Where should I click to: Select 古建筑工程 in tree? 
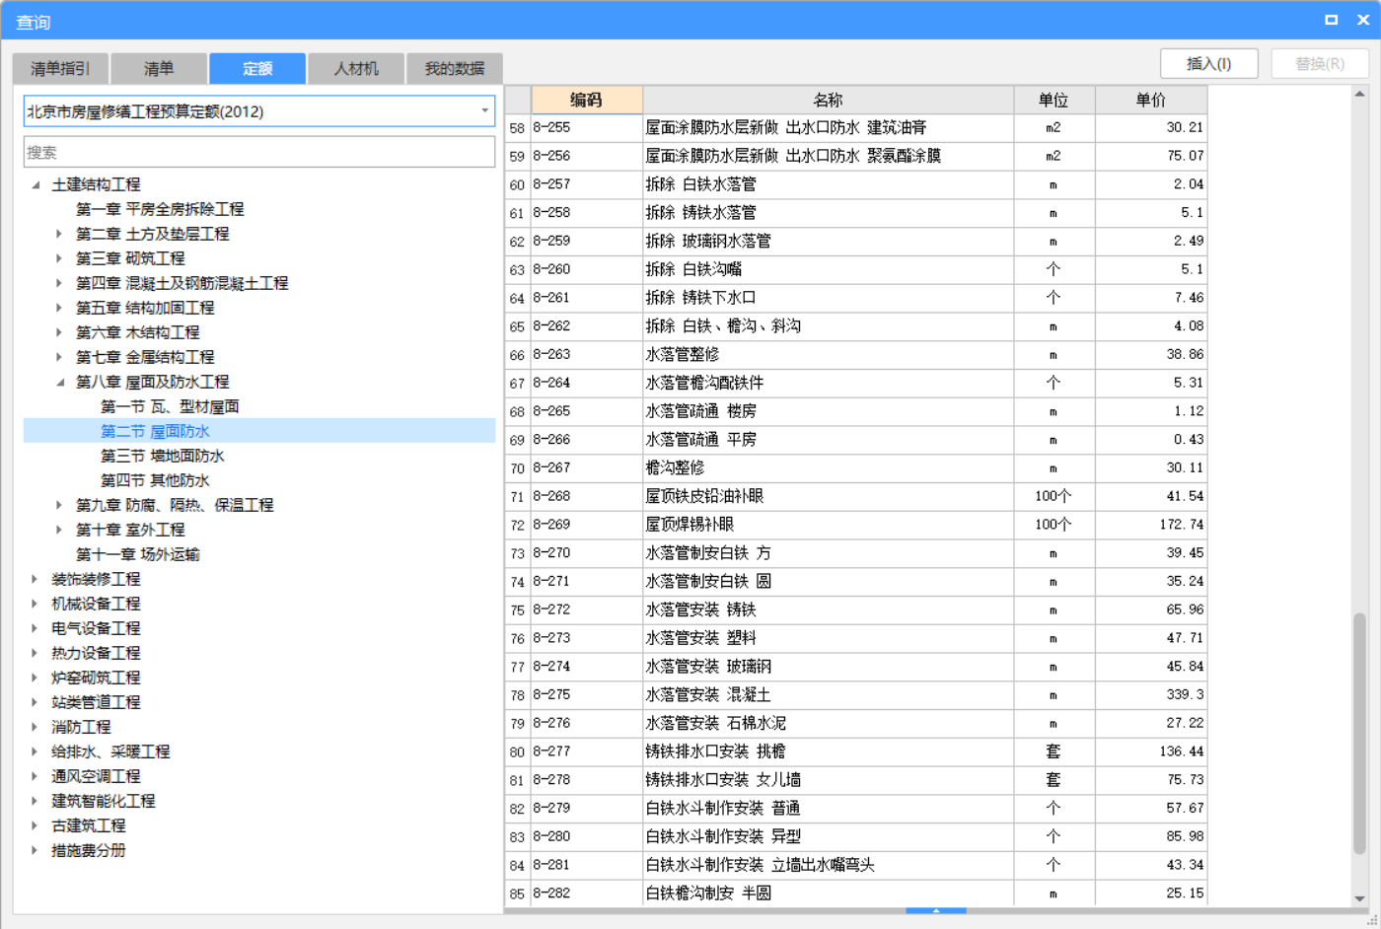point(89,825)
